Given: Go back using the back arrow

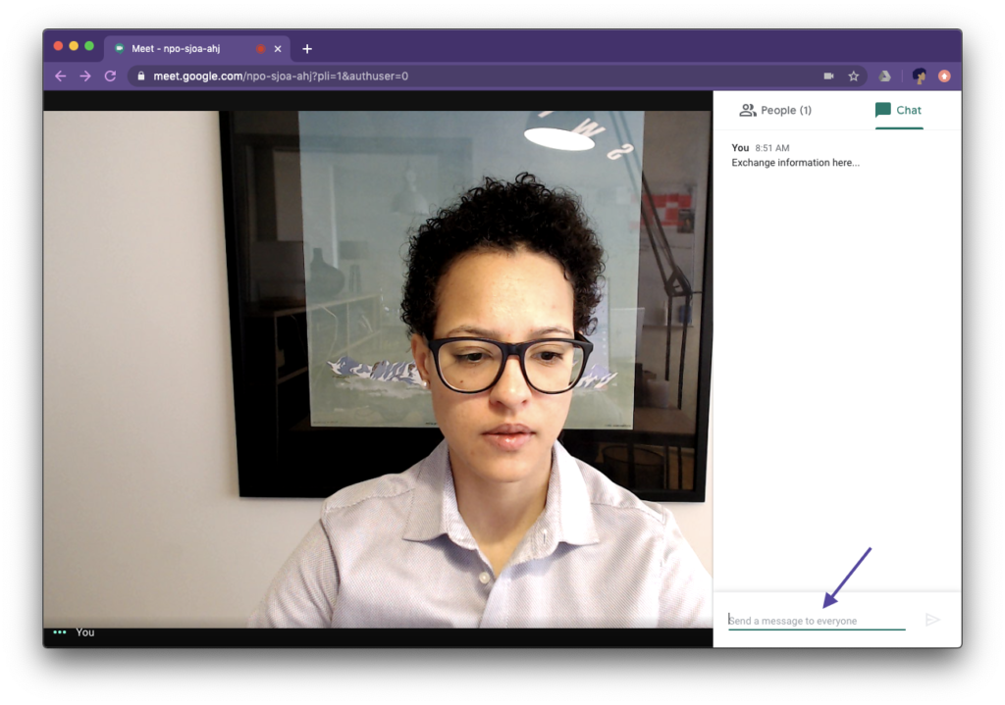Looking at the screenshot, I should tap(60, 76).
